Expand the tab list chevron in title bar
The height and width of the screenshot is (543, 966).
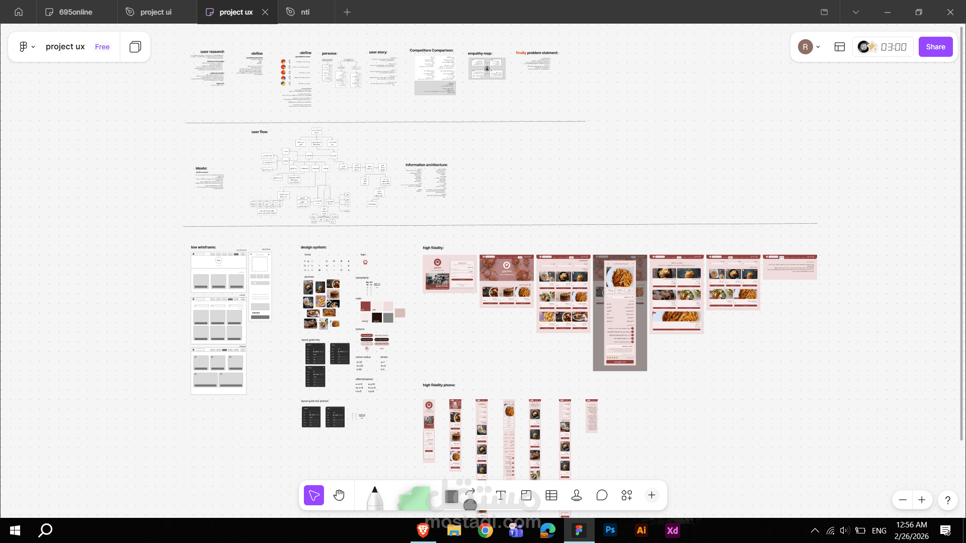tap(855, 12)
